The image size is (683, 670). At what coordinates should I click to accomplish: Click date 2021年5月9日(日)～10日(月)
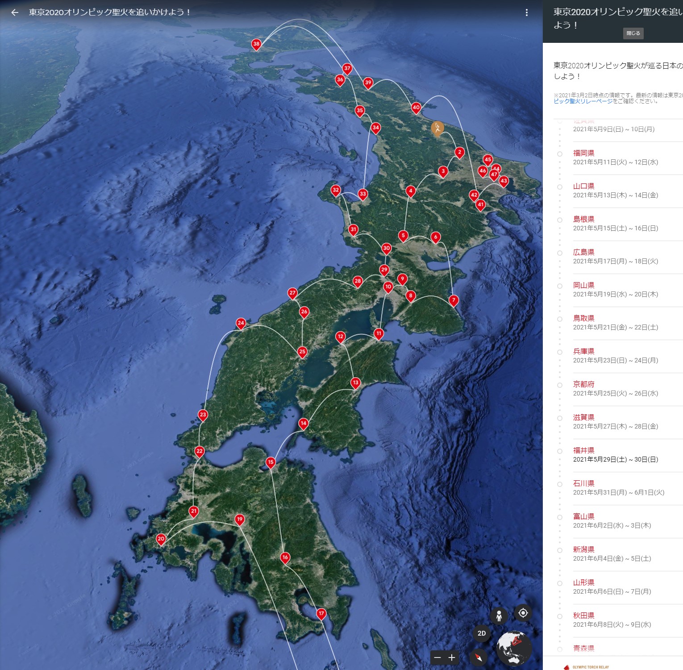614,129
